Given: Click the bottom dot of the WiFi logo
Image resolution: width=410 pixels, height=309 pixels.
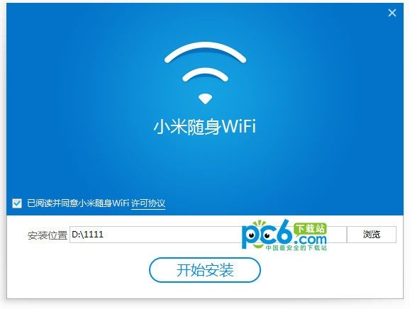Looking at the screenshot, I should [205, 99].
